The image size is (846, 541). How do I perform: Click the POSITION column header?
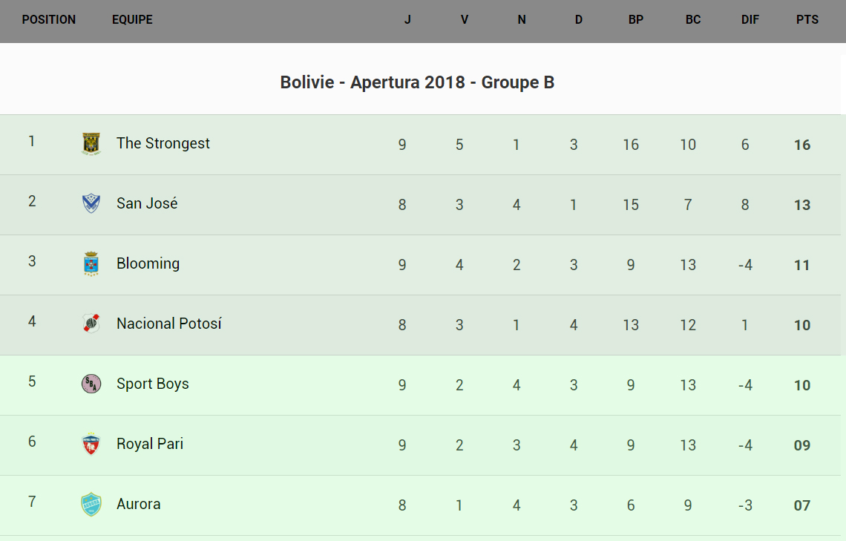tap(49, 20)
